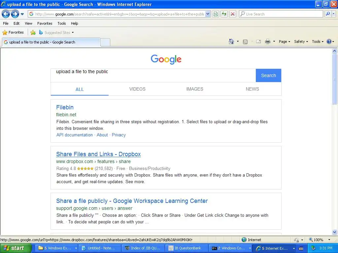Open the search provider dropdown arrow
338x253 pixels.
point(333,14)
